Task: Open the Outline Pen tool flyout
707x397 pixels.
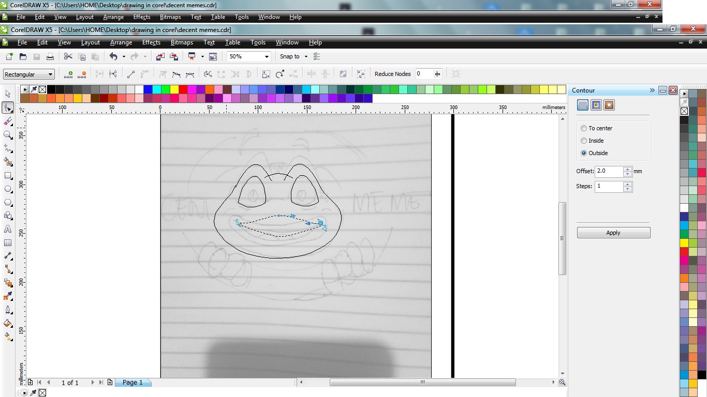Action: pos(8,310)
